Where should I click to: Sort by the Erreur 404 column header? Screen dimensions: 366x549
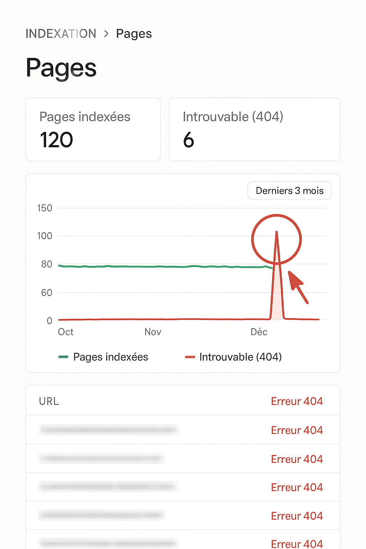tap(297, 401)
